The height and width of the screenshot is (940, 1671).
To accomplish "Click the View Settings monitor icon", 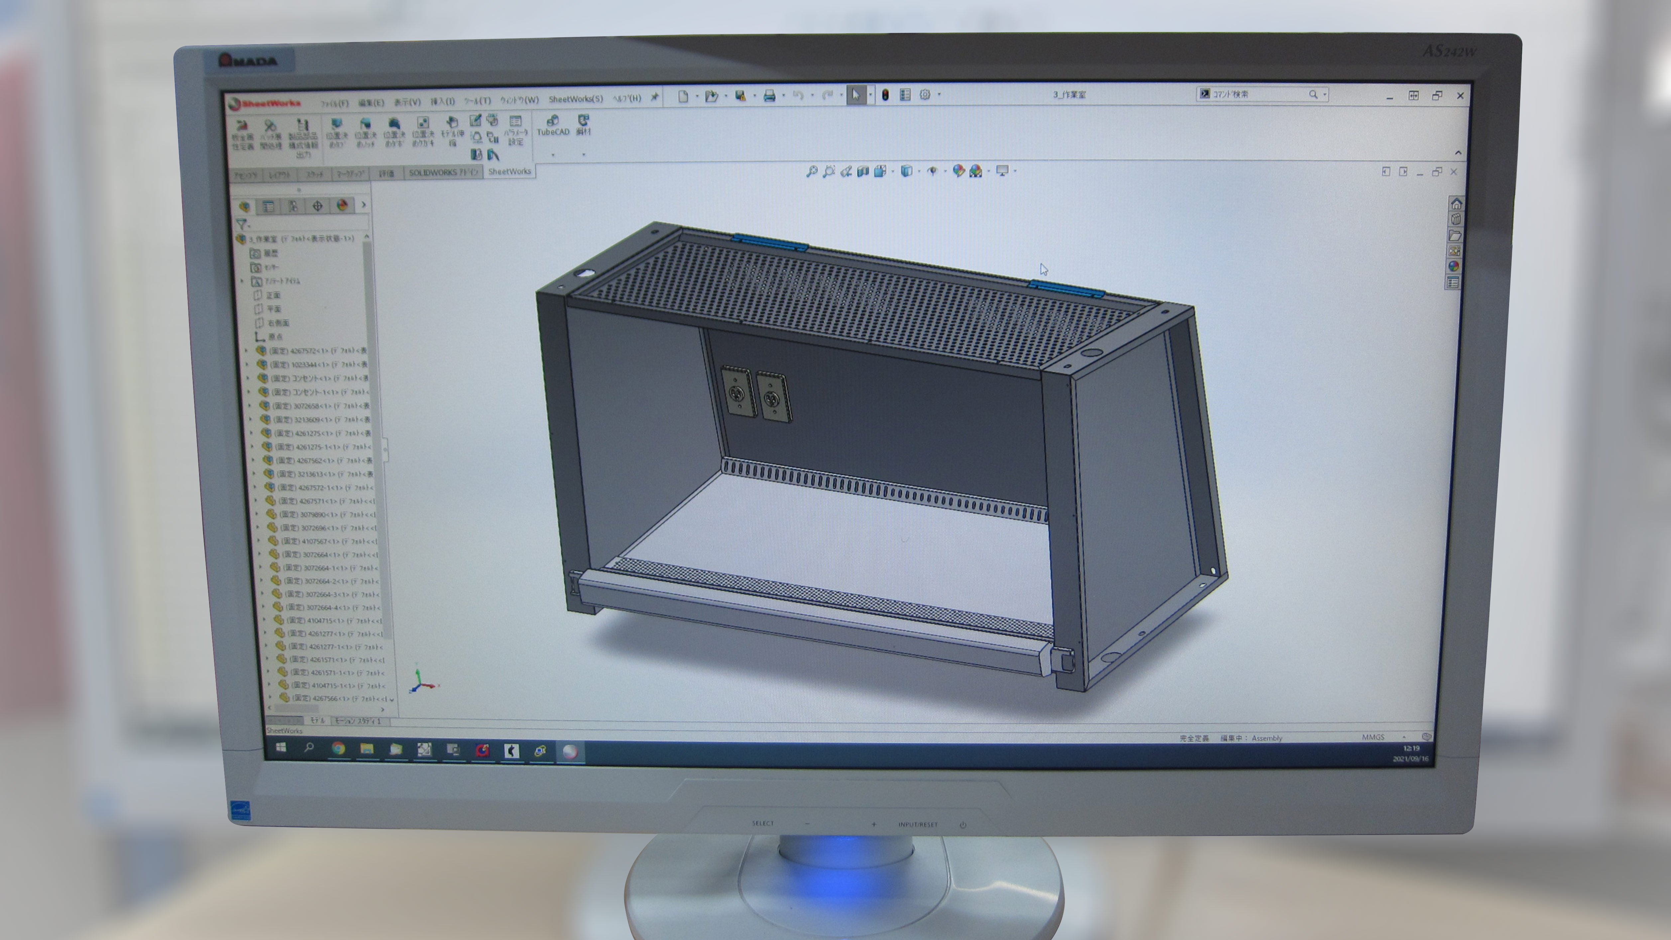I will (1002, 171).
